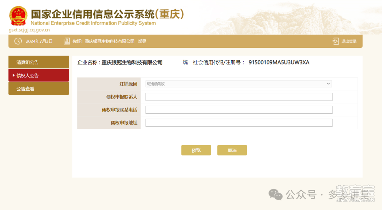382x210 pixels.
Task: Click the 企业名称 label
Action: click(89, 62)
